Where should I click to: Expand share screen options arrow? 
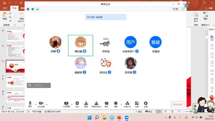point(72,105)
